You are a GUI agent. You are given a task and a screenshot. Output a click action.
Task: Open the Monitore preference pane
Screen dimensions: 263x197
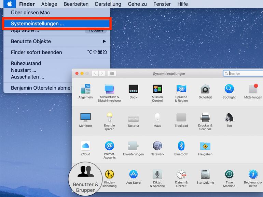pyautogui.click(x=85, y=120)
